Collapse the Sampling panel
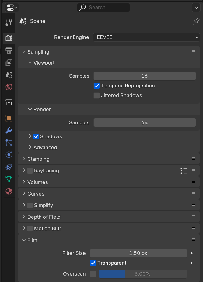Screen dimensions: 203x282 click(x=24, y=52)
